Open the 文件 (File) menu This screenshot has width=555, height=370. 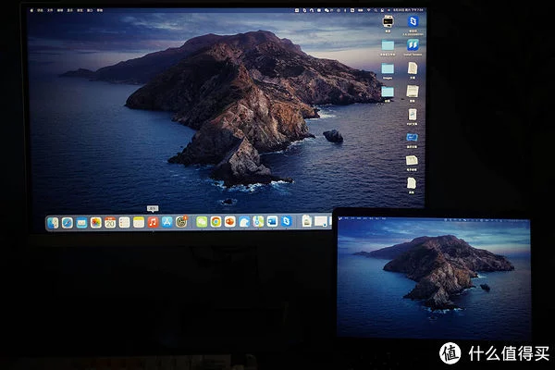point(50,10)
